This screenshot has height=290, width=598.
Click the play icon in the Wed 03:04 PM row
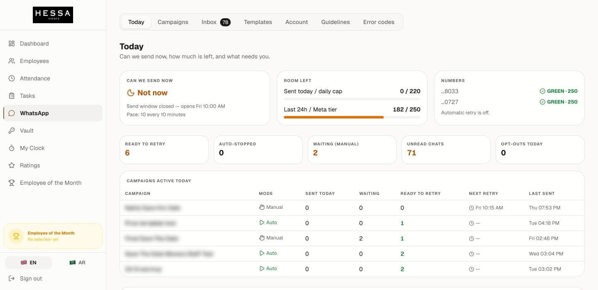(x=262, y=253)
